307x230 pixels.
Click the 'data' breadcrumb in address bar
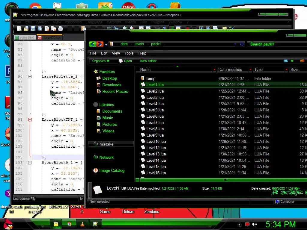(x=124, y=44)
